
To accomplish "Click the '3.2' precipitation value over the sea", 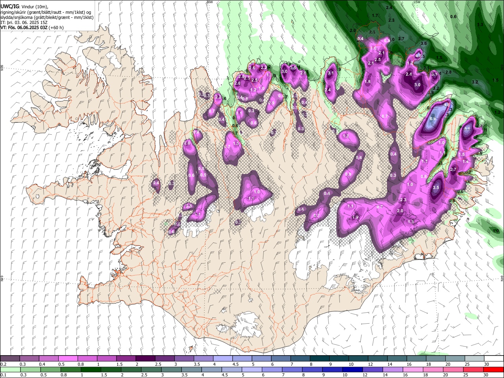I will coord(475,82).
